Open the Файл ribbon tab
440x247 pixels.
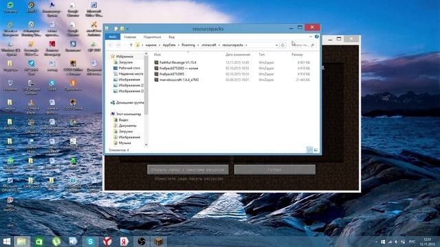113,36
